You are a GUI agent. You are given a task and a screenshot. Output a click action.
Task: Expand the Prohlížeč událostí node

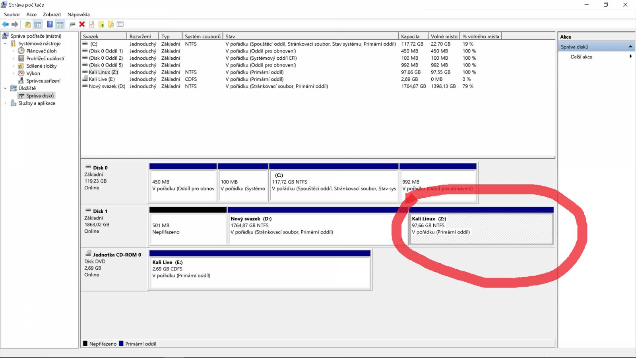click(13, 58)
